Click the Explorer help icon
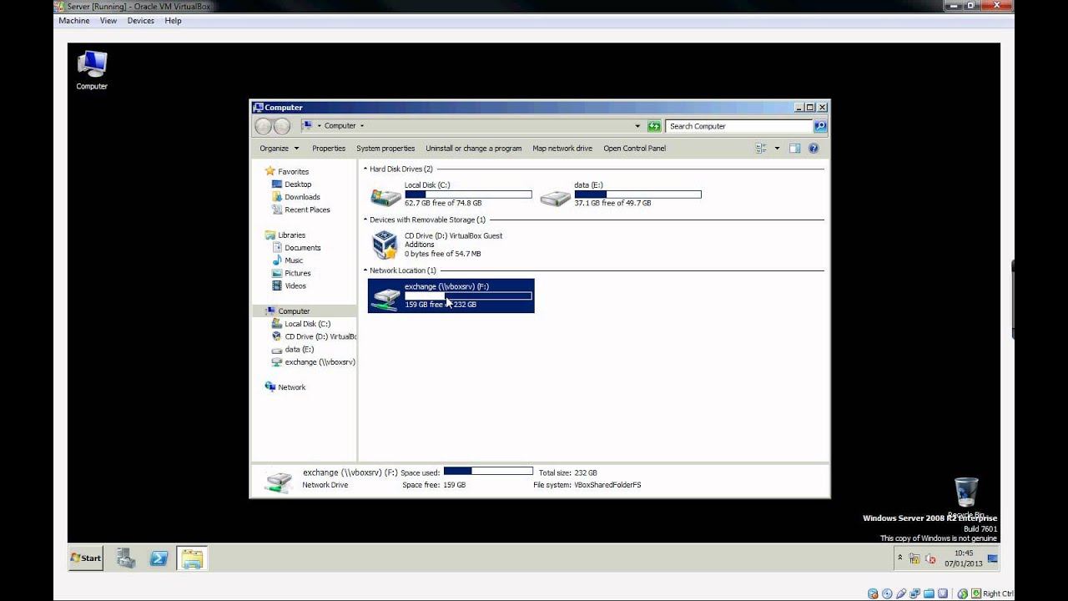Image resolution: width=1068 pixels, height=601 pixels. point(814,149)
